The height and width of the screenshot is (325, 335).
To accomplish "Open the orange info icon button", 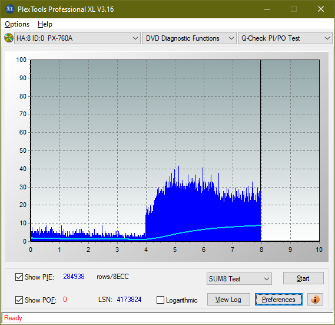I will pos(315,299).
